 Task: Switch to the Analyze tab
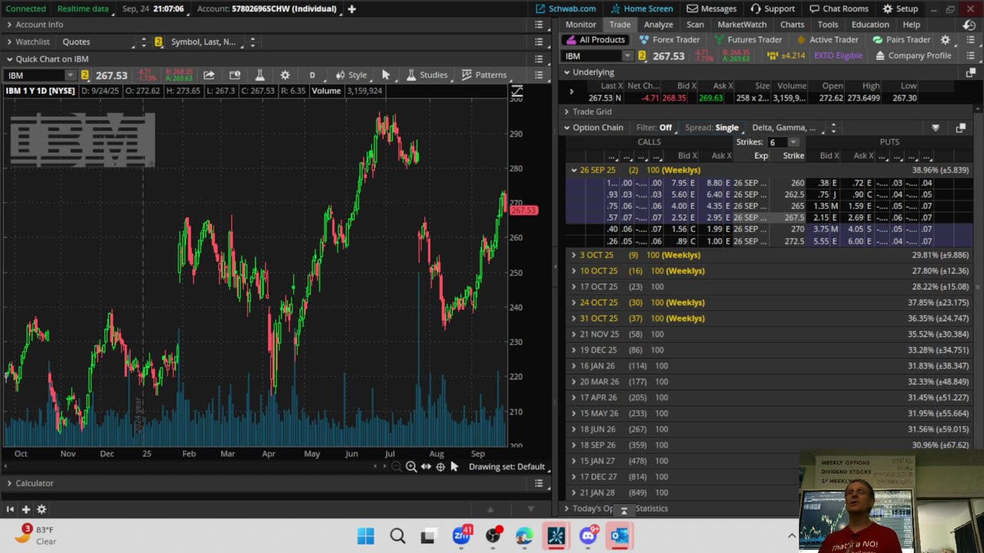coord(658,25)
